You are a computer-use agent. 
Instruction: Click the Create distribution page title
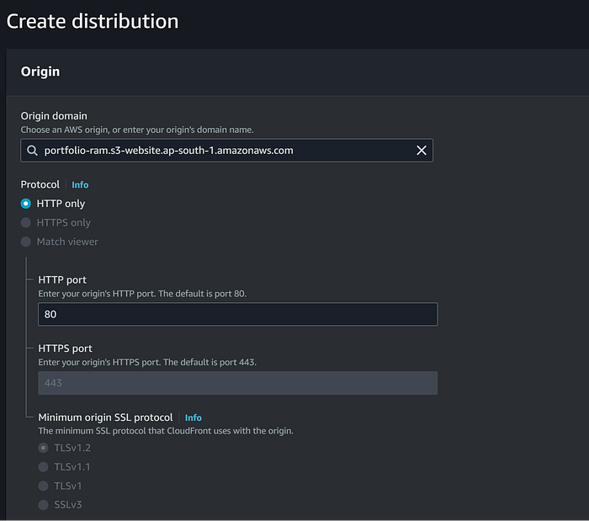[x=93, y=21]
